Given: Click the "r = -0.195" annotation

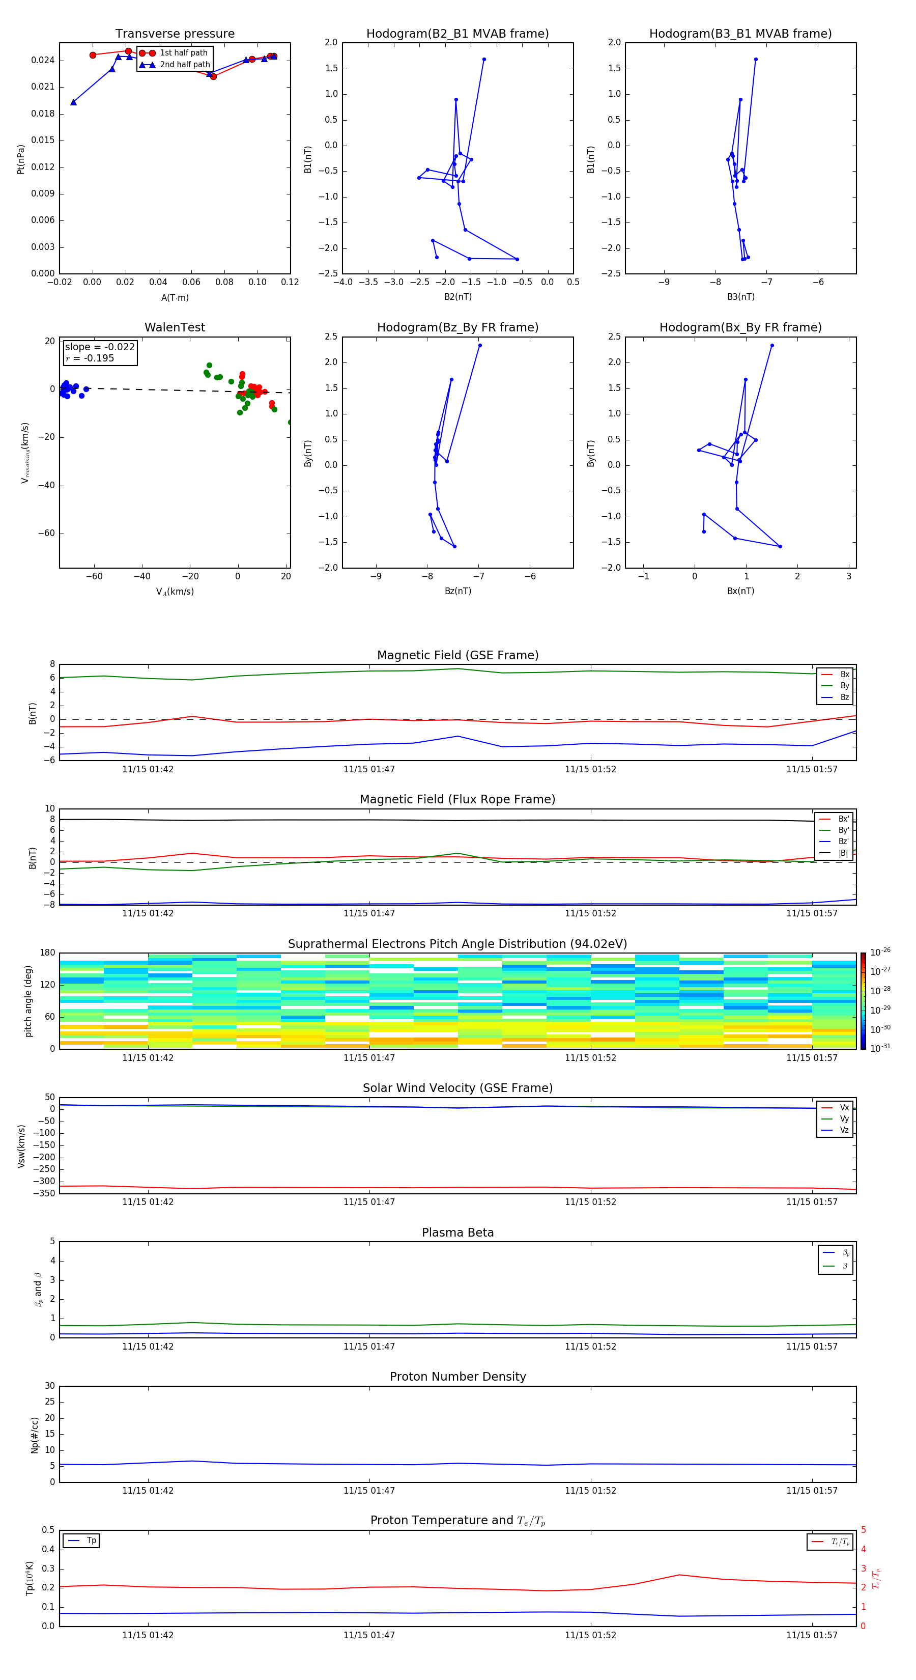Looking at the screenshot, I should point(90,358).
